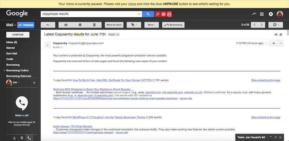Click the Boomerang toolbar button
Screen dimensions: 289x141
pos(173,25)
